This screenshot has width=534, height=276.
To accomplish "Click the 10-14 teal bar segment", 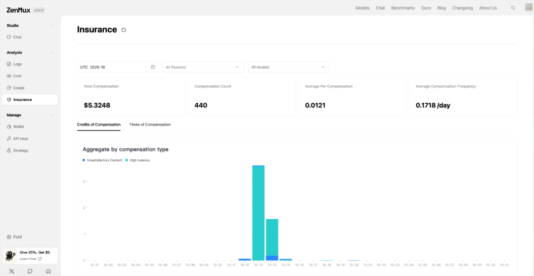I will pos(272,237).
